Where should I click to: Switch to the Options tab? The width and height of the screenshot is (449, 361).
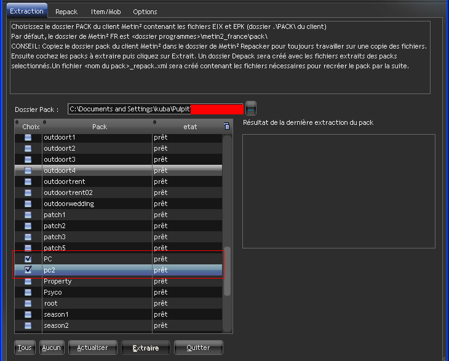pyautogui.click(x=145, y=12)
